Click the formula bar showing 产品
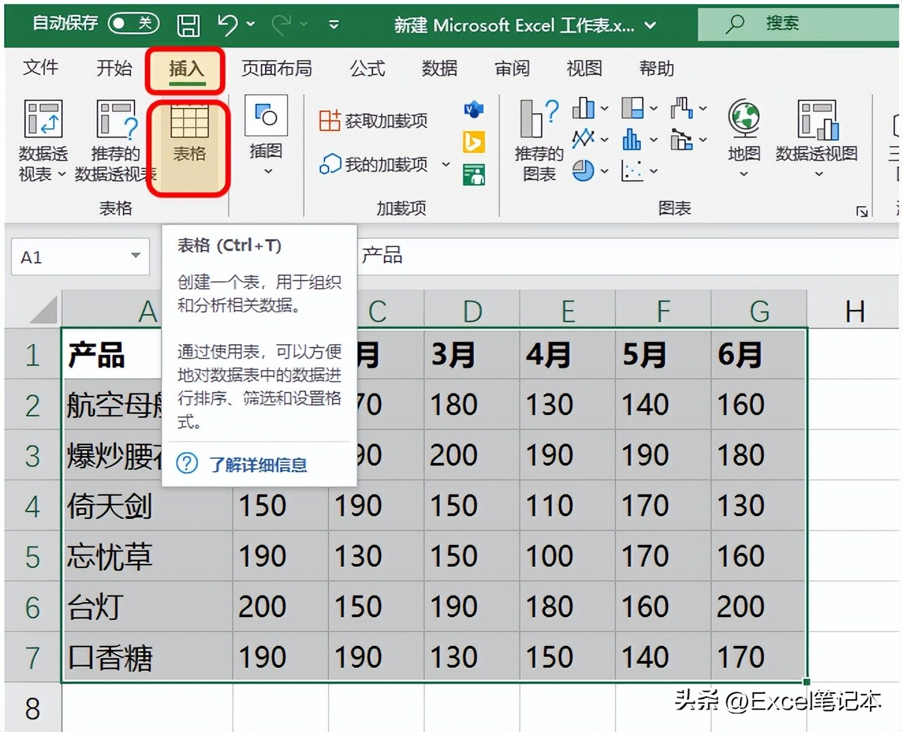902x732 pixels. click(x=627, y=256)
